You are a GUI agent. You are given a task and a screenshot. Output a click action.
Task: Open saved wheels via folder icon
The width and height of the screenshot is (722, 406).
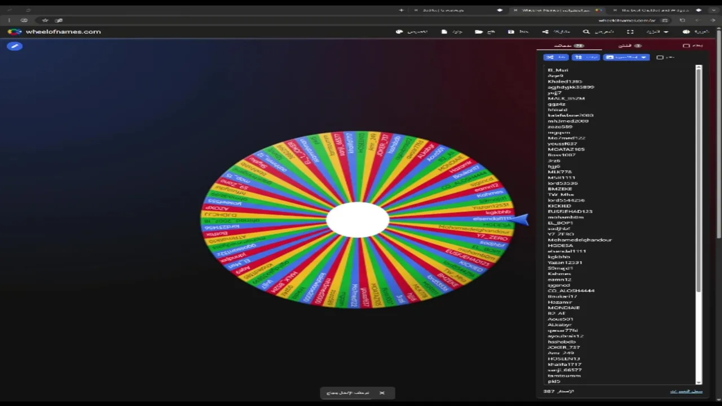click(478, 32)
